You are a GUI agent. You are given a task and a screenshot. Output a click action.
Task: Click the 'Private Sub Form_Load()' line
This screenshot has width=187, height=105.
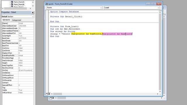coord(64,27)
